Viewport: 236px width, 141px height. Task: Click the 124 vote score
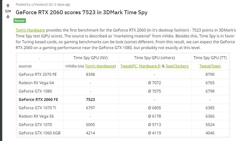coord(8,11)
